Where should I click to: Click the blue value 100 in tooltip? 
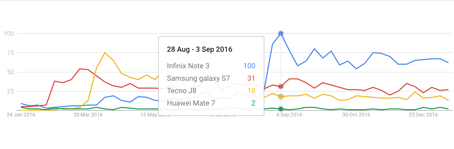249,66
